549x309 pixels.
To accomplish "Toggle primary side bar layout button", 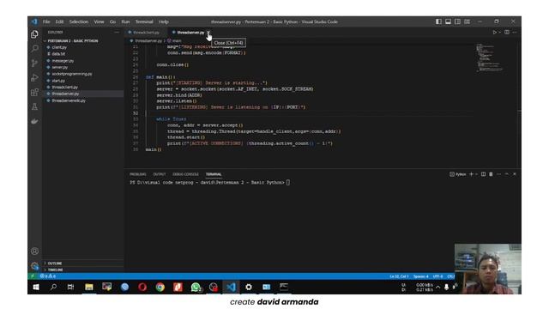I will click(438, 21).
